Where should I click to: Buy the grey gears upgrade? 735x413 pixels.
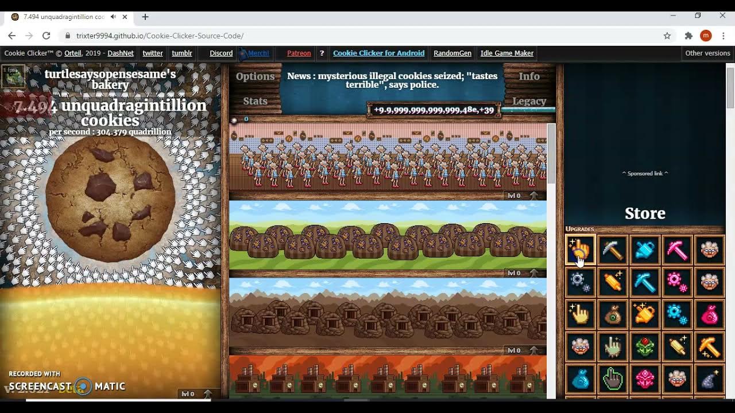[x=580, y=282]
